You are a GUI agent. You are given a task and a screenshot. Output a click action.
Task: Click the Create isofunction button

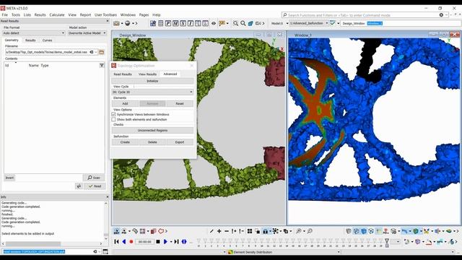[125, 142]
